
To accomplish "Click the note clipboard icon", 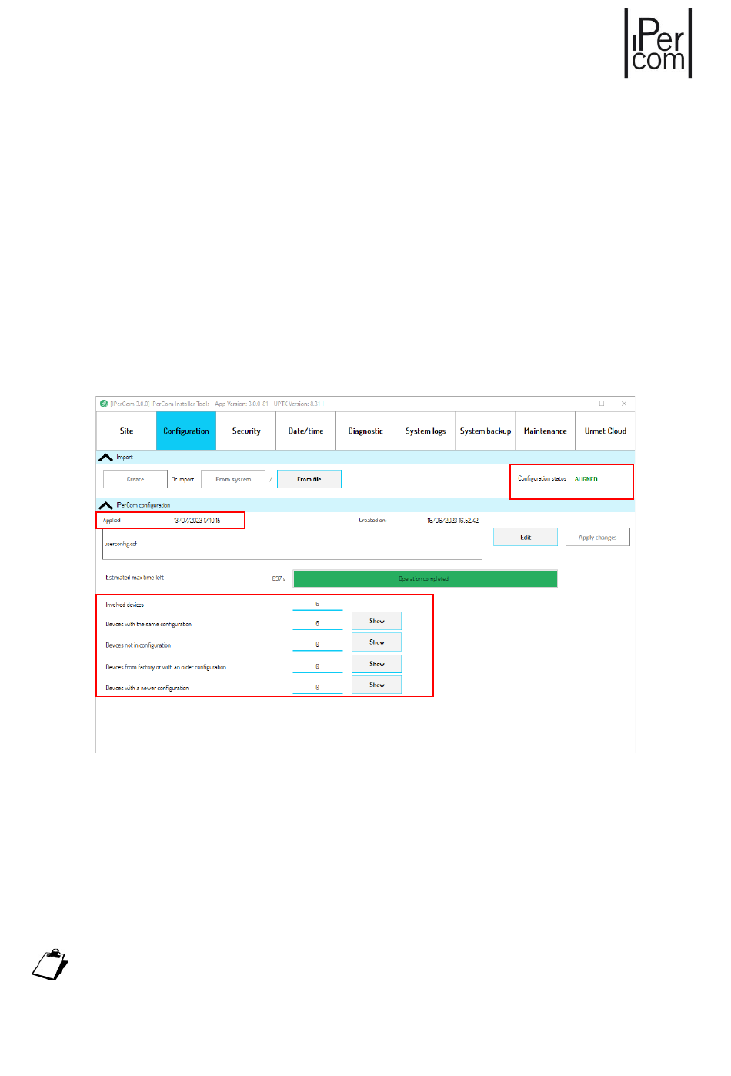I will (50, 964).
